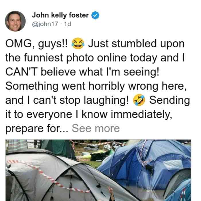Click the crying-laughing emoji after 'guys!!'
Screen dimensions: 201x201
click(x=78, y=43)
